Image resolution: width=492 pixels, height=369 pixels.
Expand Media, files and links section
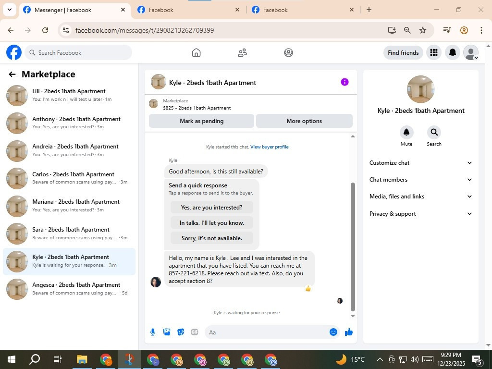(x=420, y=197)
